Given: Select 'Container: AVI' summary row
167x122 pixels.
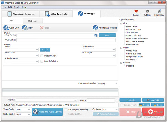Looking at the screenshot, I should (x=132, y=45).
